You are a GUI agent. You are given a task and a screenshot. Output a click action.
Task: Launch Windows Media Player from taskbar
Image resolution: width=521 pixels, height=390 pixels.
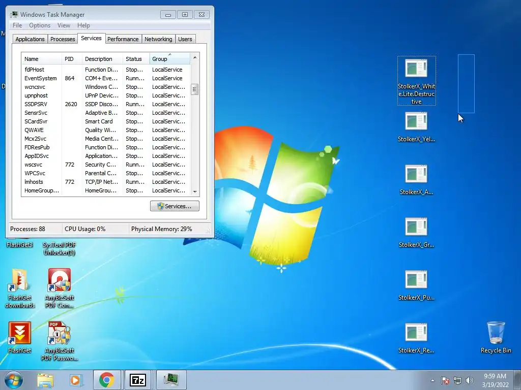[x=76, y=380]
